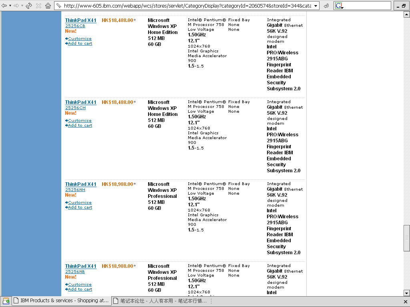Click Add to cart for 25256NH
Viewport: 410px width, 307px height.
[x=80, y=207]
